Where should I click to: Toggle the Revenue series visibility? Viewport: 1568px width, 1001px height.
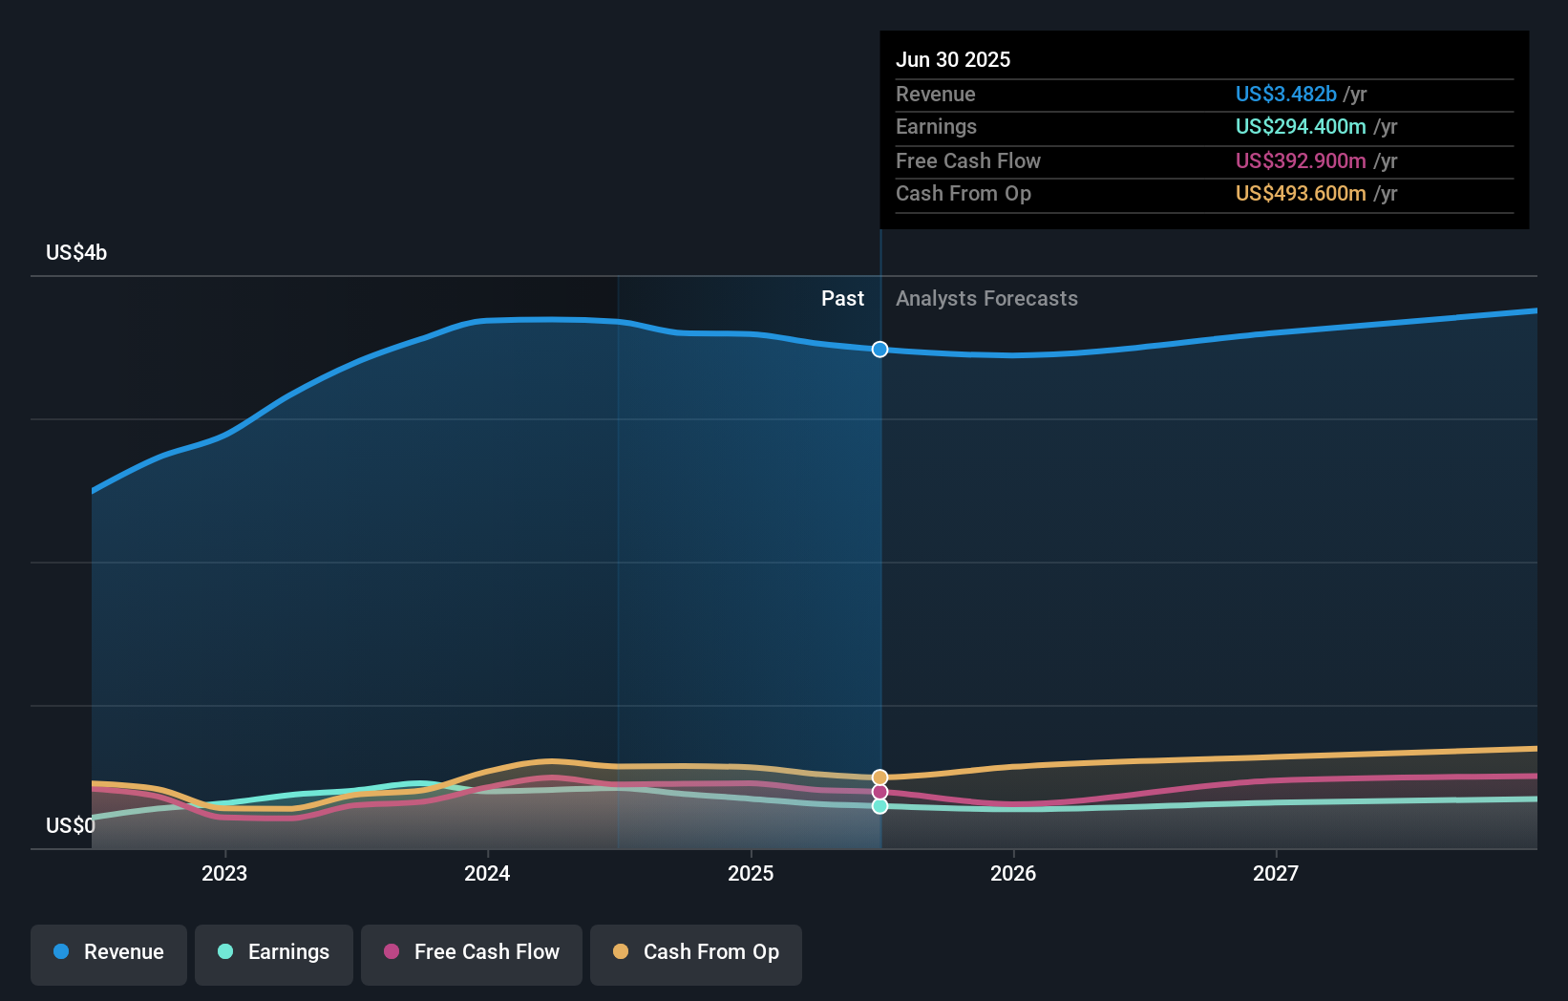coord(108,952)
